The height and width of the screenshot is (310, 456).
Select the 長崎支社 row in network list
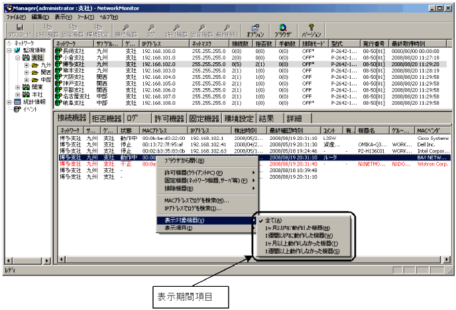pos(74,50)
